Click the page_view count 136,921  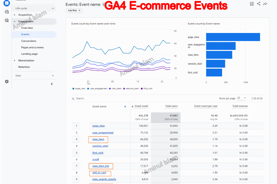[x=143, y=126]
